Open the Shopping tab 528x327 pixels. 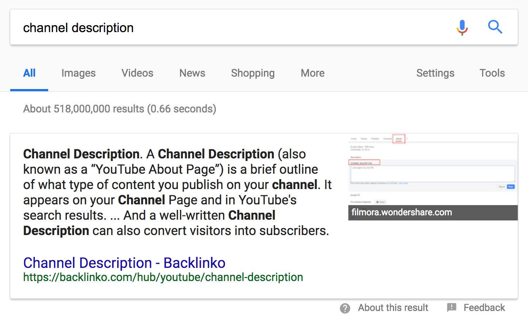point(253,73)
